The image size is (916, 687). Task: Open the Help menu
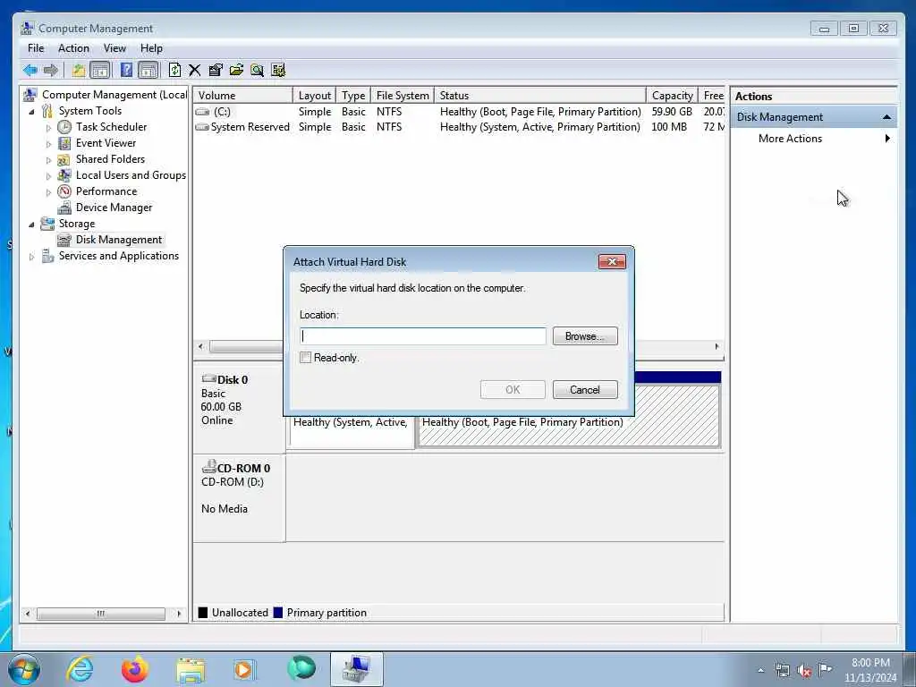click(x=151, y=48)
